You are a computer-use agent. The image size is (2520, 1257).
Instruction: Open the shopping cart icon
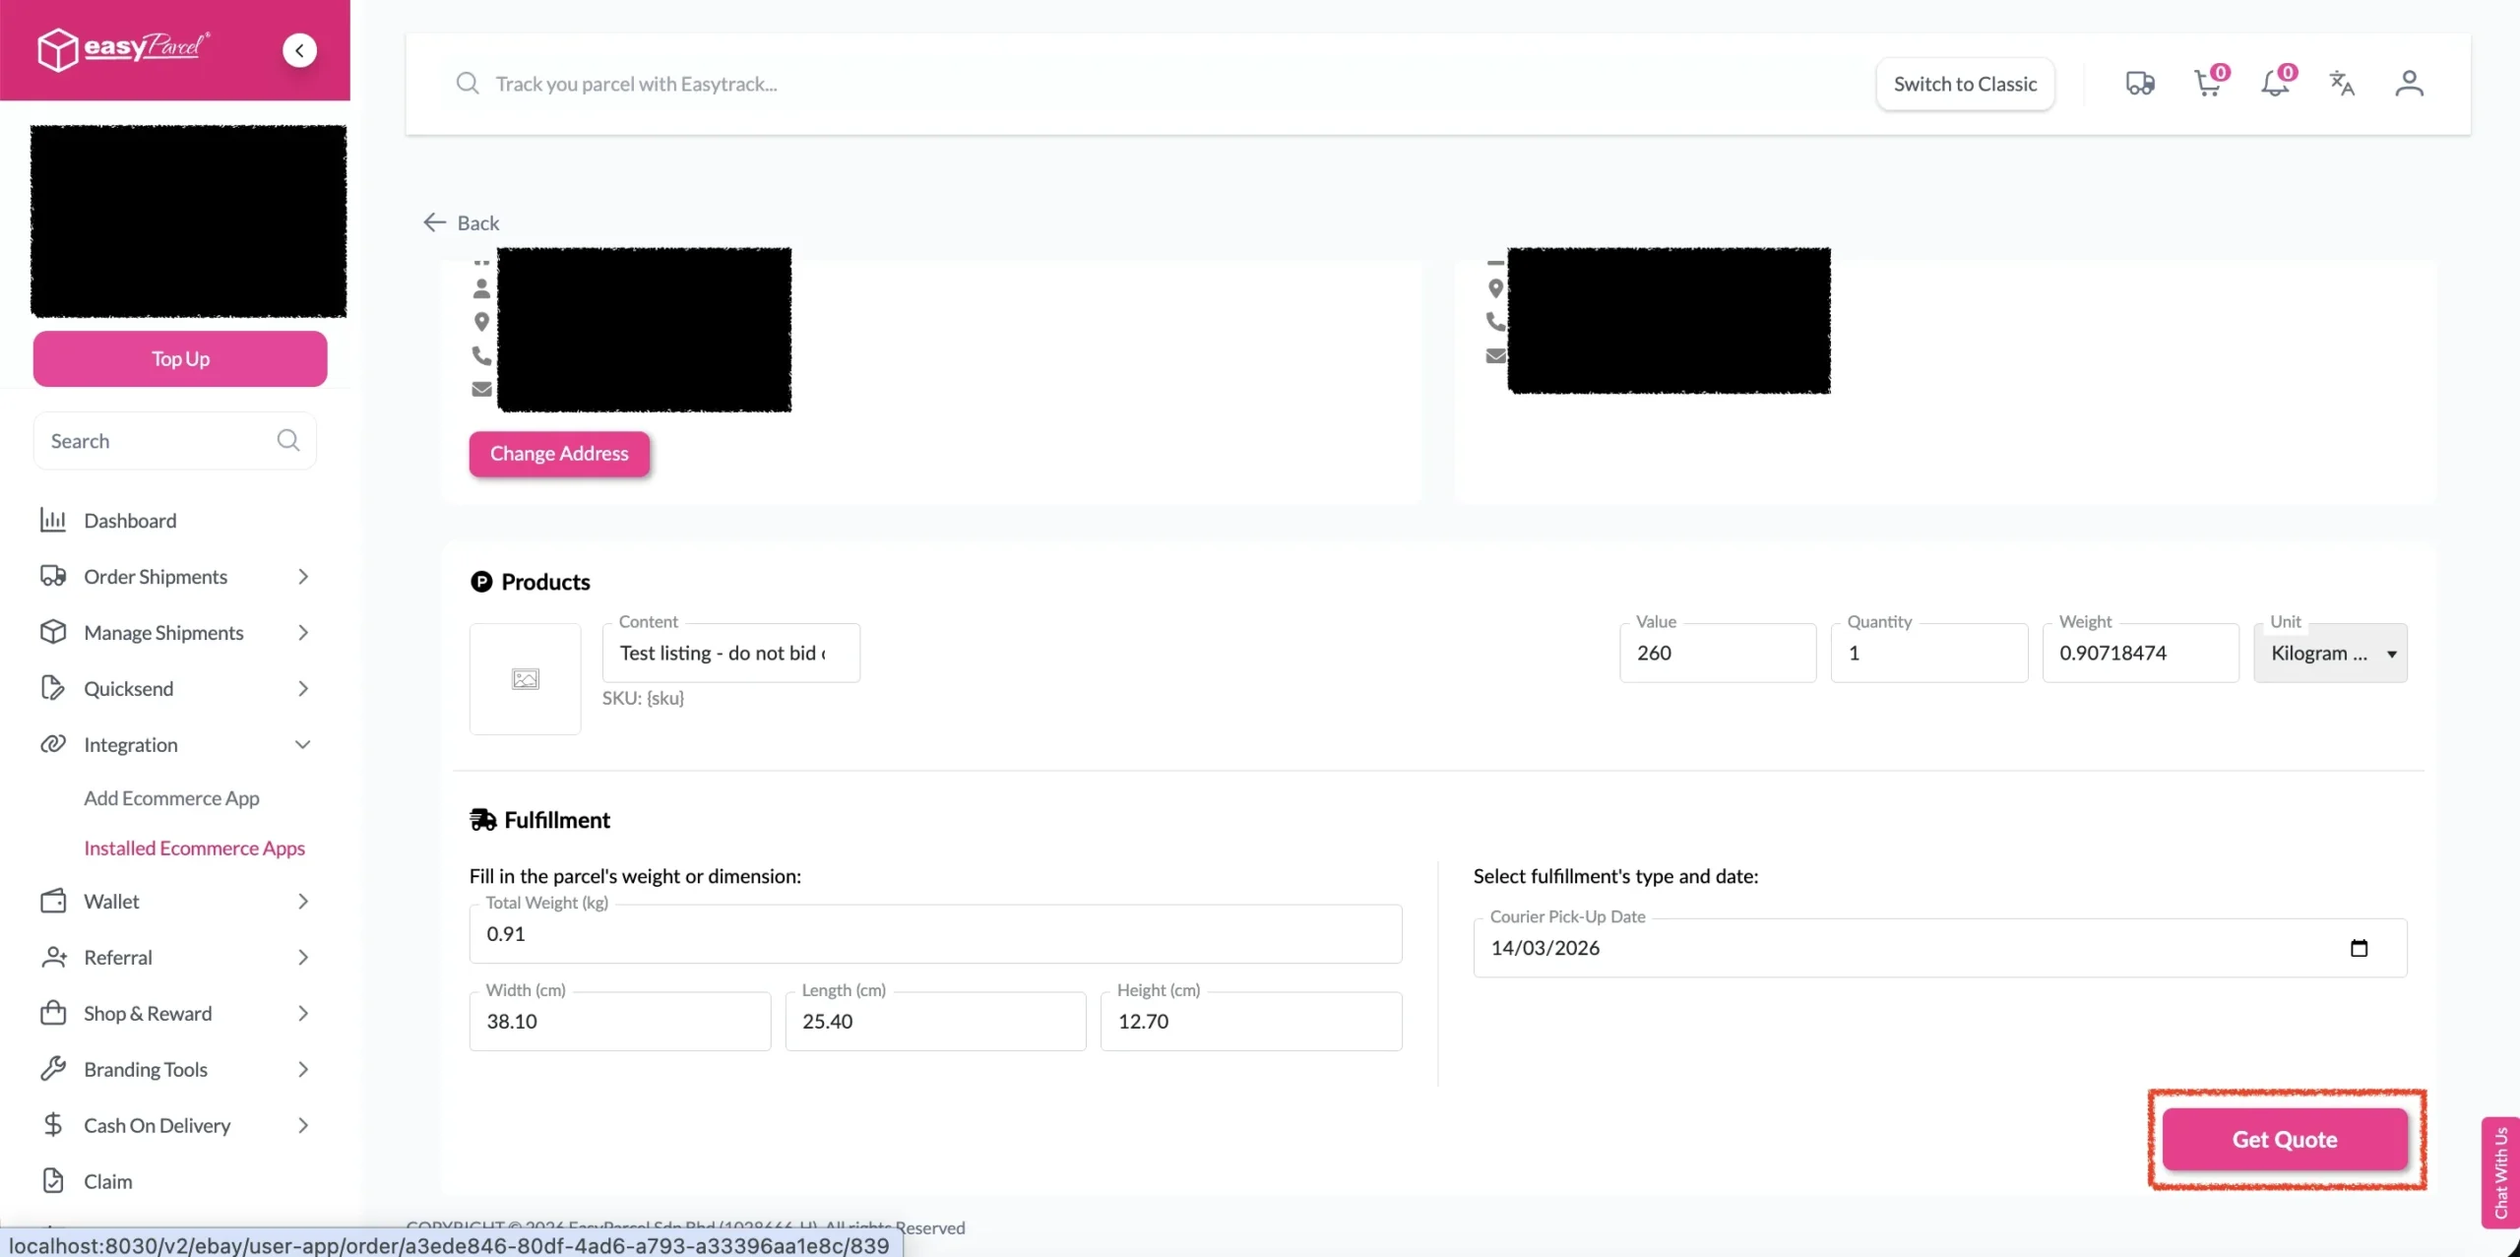[x=2207, y=84]
